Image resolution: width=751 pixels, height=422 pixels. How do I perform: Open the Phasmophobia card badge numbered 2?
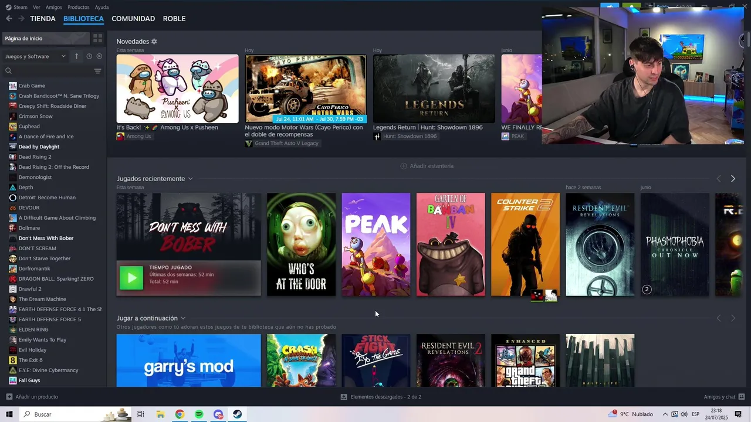click(x=647, y=289)
